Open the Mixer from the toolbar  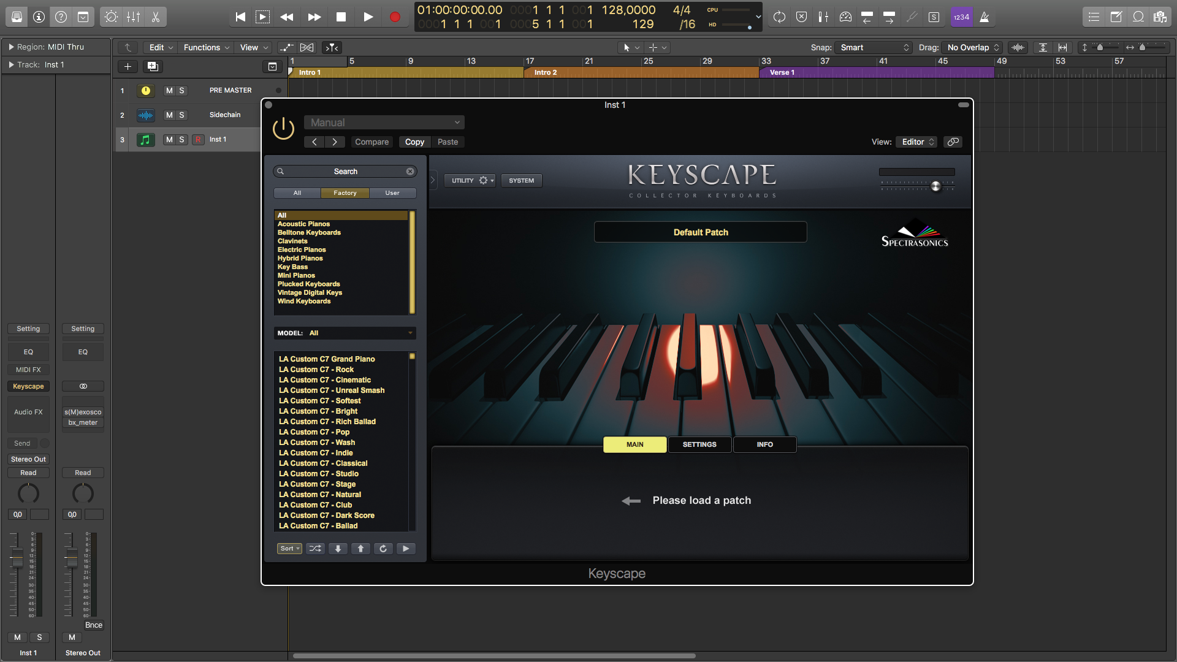coord(133,17)
